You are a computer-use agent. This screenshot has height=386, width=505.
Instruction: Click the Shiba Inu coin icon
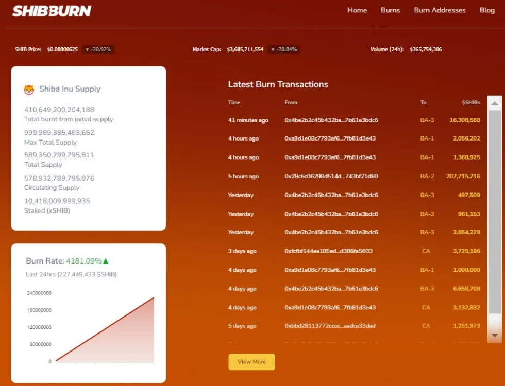[29, 90]
